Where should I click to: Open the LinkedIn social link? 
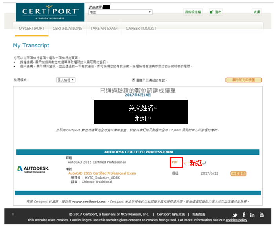[252, 215]
